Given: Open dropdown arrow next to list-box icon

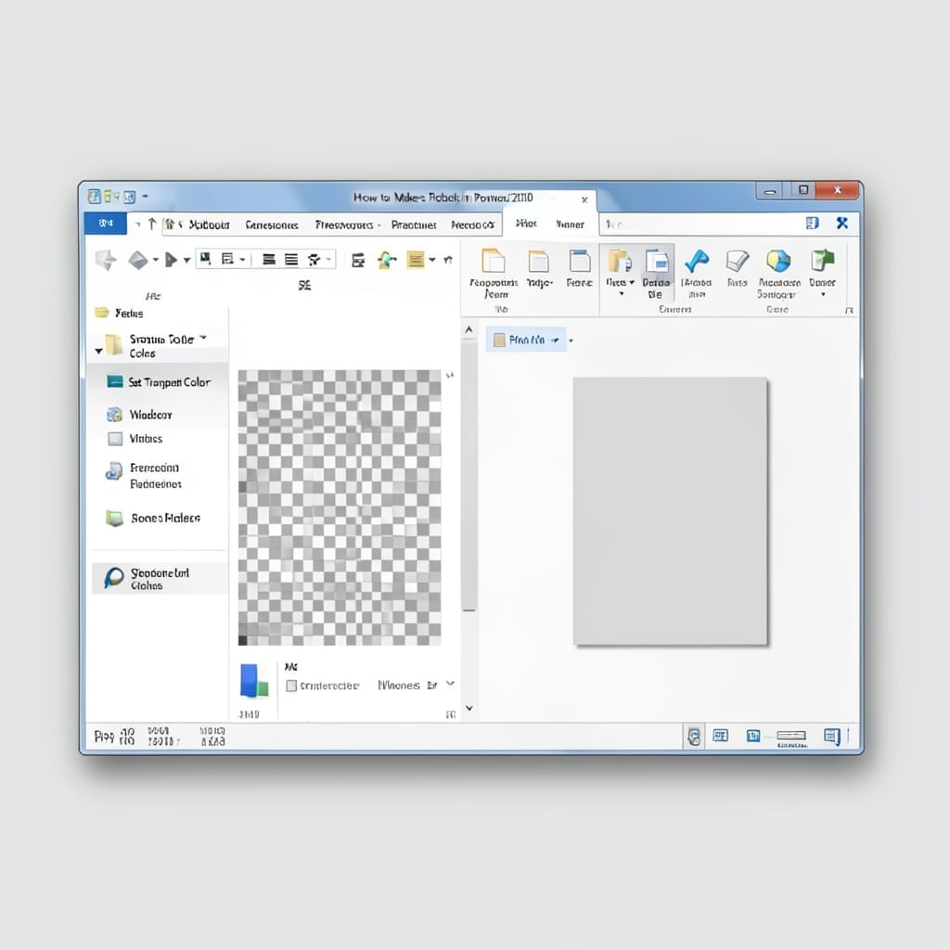Looking at the screenshot, I should pyautogui.click(x=242, y=260).
